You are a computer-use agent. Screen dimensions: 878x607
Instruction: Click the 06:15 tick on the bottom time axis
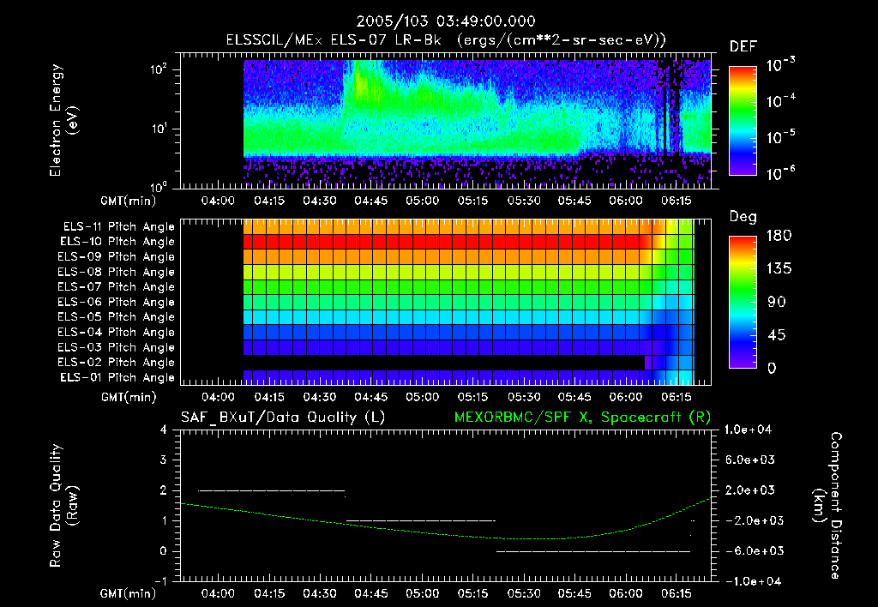click(676, 593)
